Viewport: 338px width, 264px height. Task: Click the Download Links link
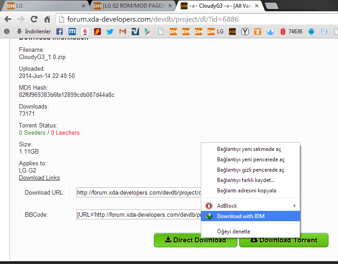click(39, 178)
